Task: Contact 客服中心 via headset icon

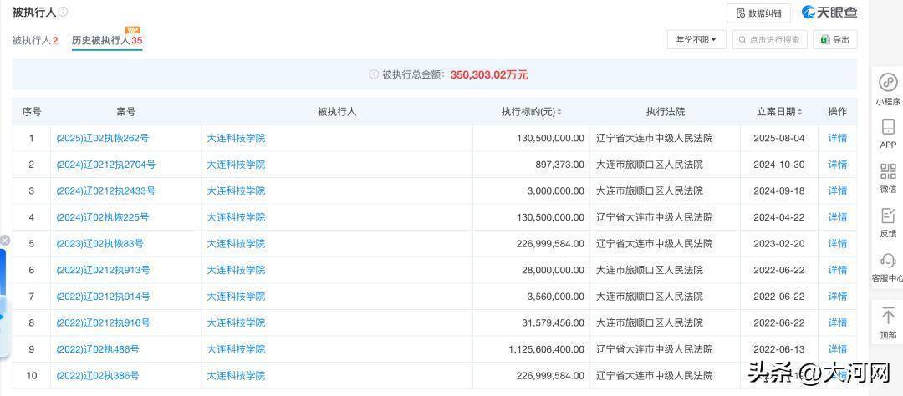Action: tap(888, 261)
